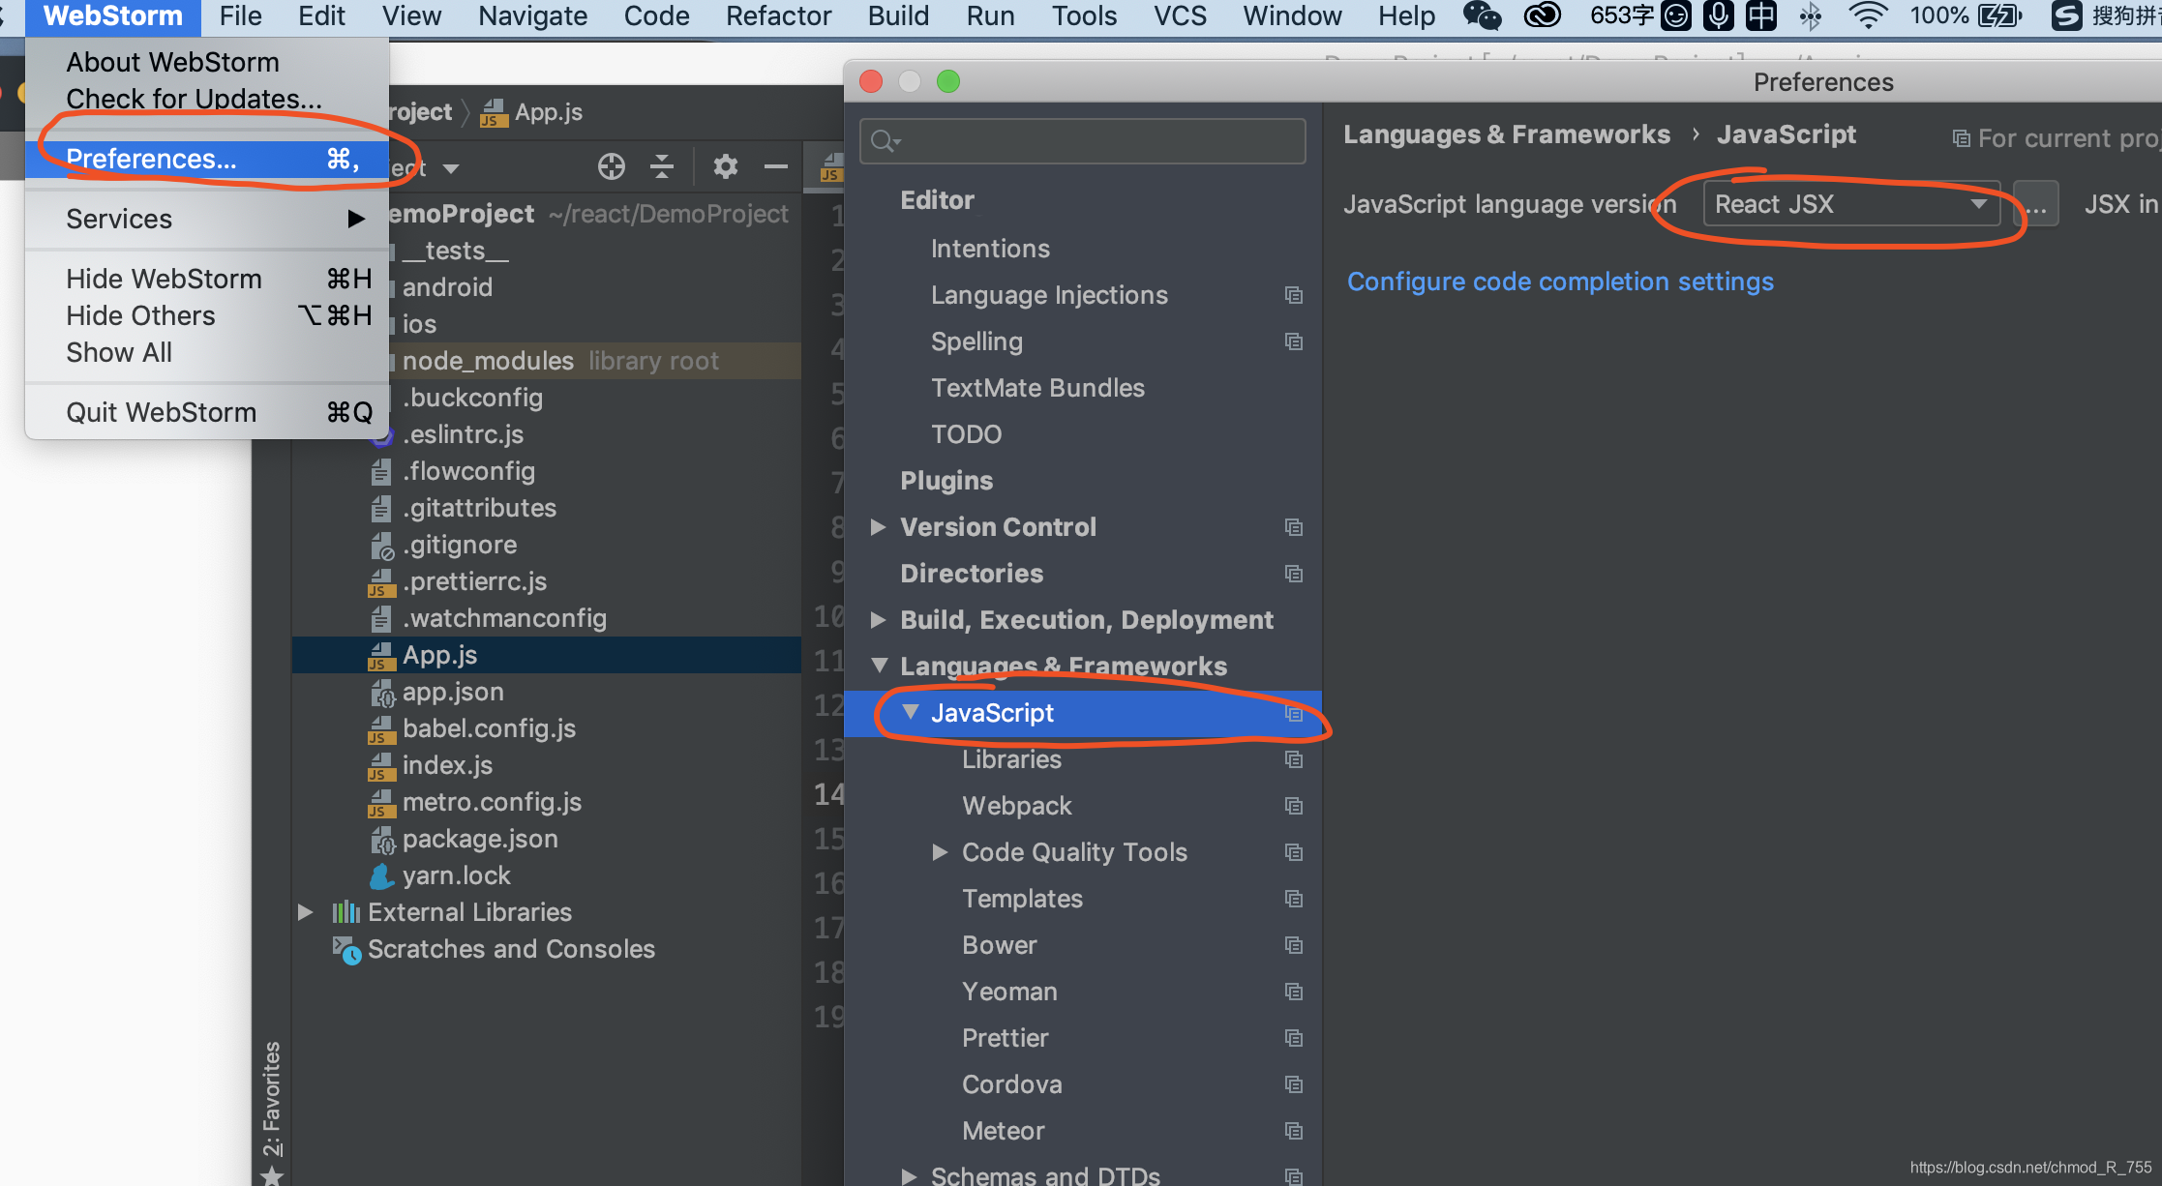Click Configure code completion settings link
Viewport: 2162px width, 1186px height.
click(x=1560, y=282)
